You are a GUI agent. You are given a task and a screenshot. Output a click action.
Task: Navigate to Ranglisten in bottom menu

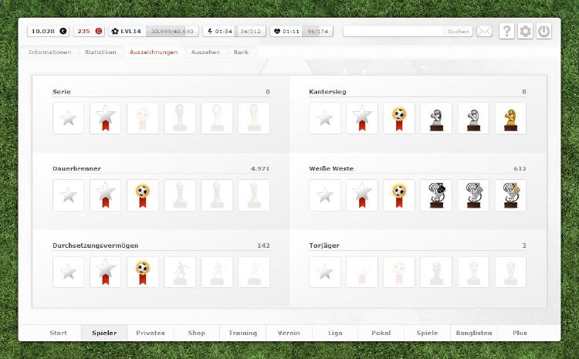[x=476, y=333]
